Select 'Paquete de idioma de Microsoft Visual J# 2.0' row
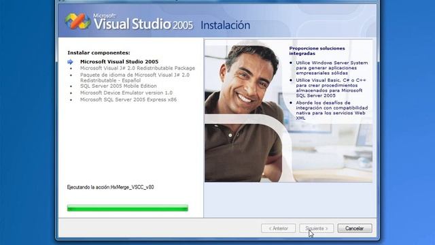435x245 pixels. pyautogui.click(x=135, y=78)
